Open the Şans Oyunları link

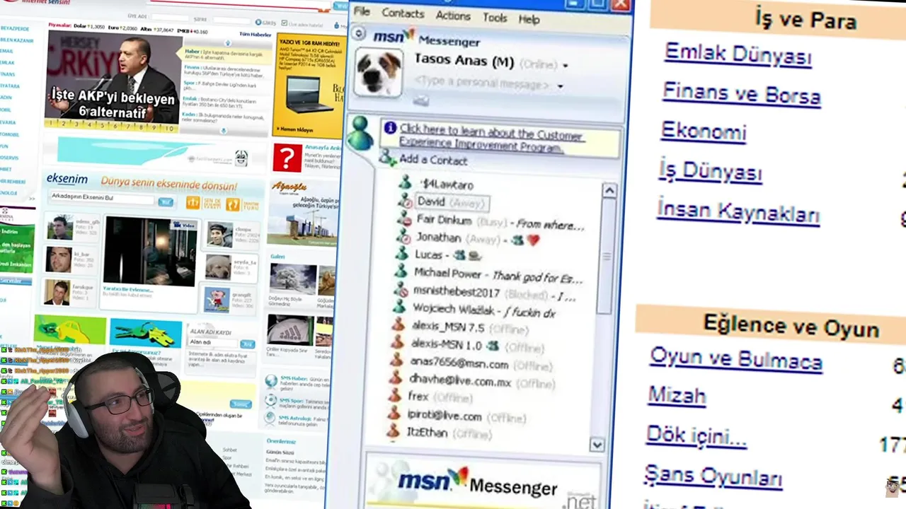tap(713, 476)
